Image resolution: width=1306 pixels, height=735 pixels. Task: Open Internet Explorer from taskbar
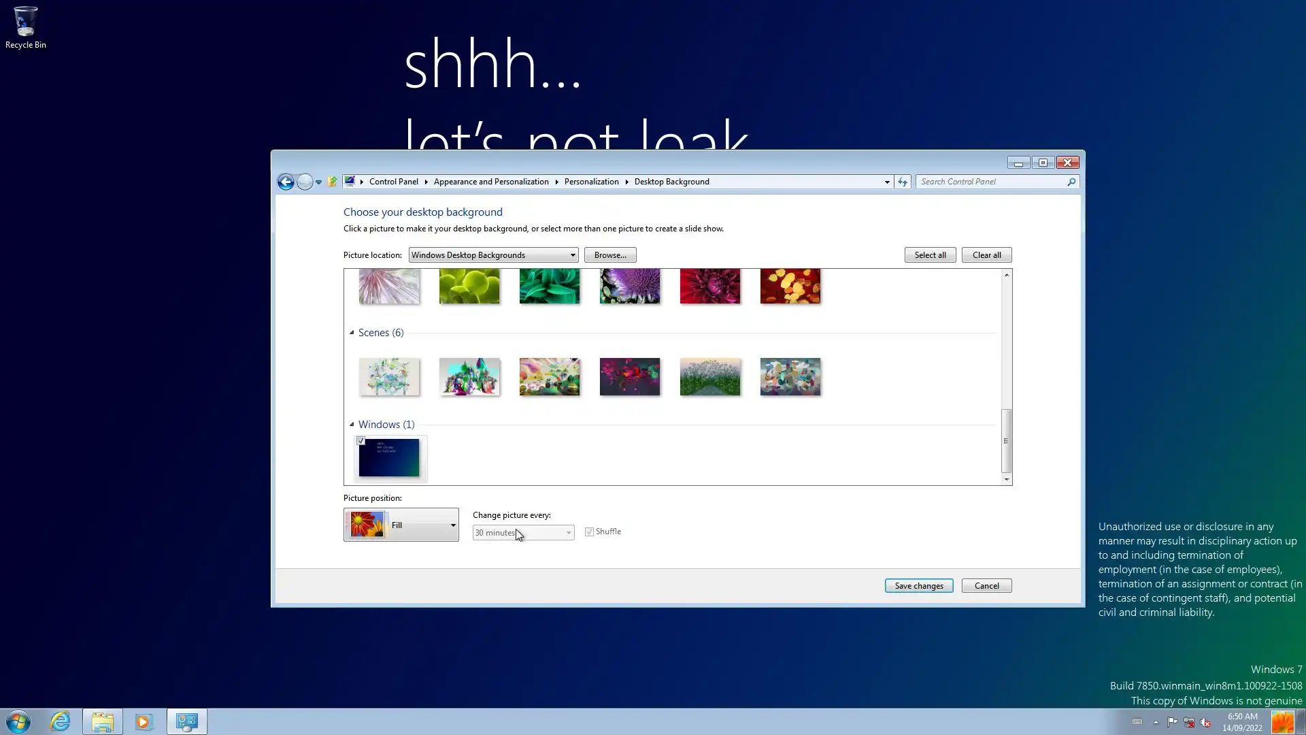(x=60, y=721)
